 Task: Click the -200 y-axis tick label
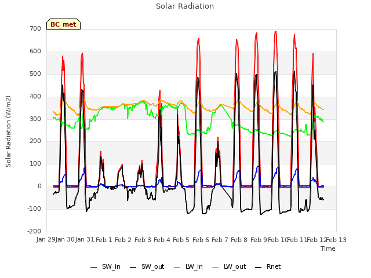35,231
